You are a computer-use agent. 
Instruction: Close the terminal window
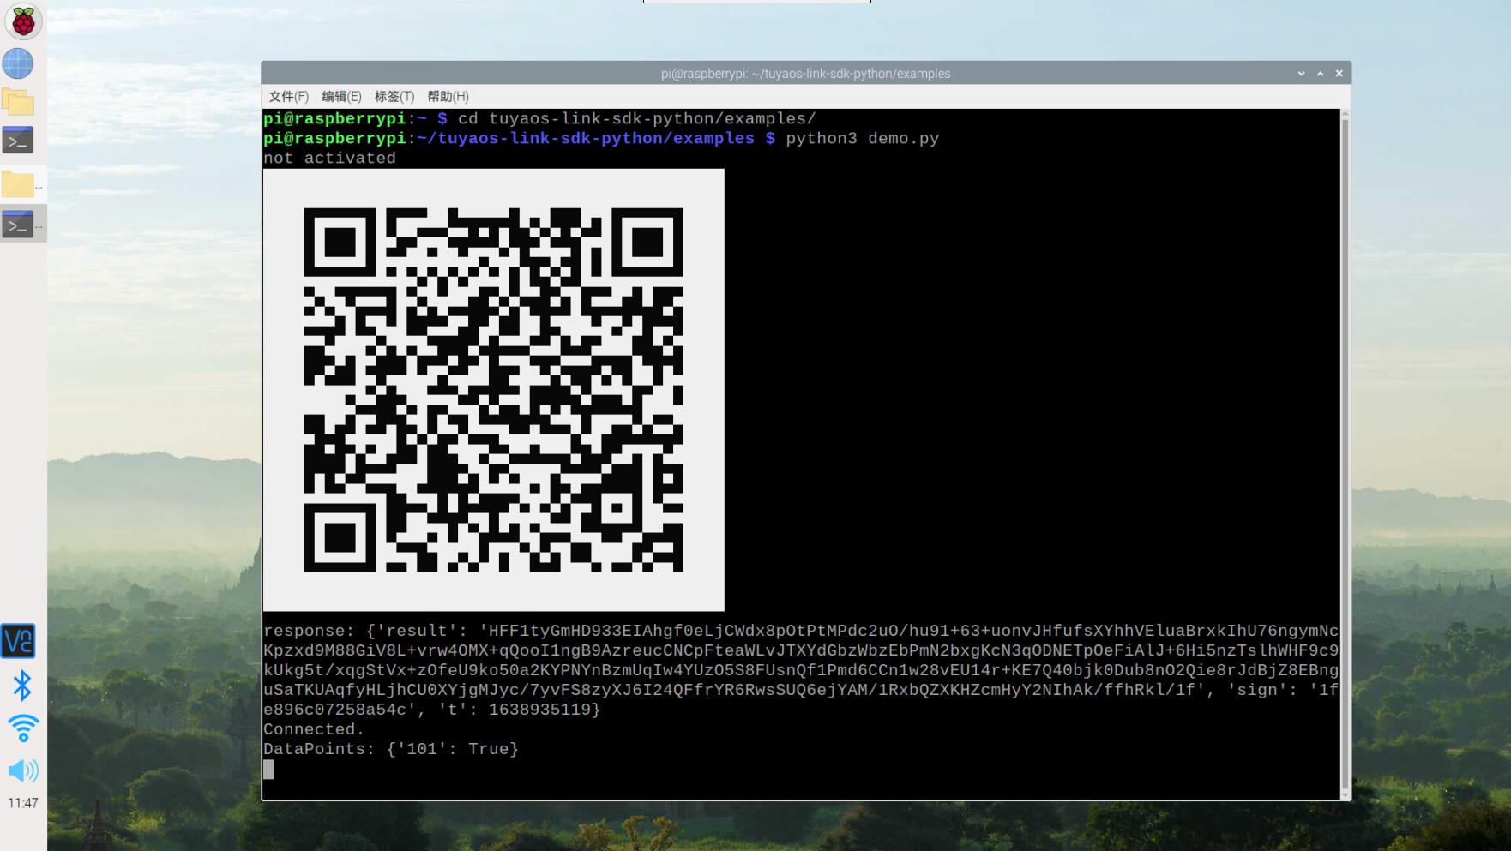point(1339,74)
